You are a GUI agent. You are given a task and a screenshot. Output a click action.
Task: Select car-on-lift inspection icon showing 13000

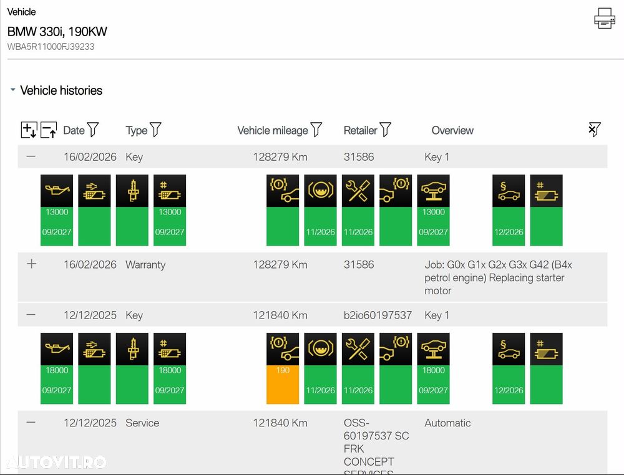[434, 191]
